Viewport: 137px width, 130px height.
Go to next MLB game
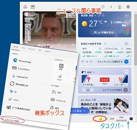(92, 90)
